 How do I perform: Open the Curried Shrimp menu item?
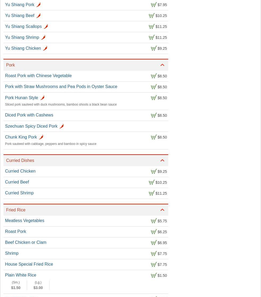tap(19, 193)
